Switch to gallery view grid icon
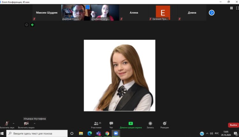The width and height of the screenshot is (239, 137). tap(231, 8)
